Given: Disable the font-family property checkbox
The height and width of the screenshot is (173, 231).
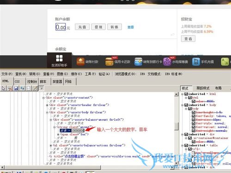Looking at the screenshot, I should tap(194, 116).
